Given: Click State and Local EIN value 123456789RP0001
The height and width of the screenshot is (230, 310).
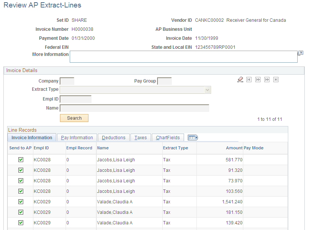Looking at the screenshot, I should (215, 47).
